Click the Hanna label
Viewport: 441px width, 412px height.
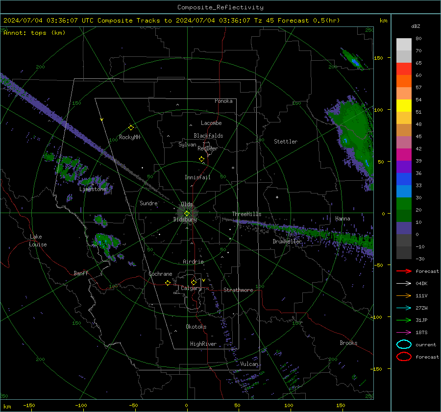(x=343, y=218)
